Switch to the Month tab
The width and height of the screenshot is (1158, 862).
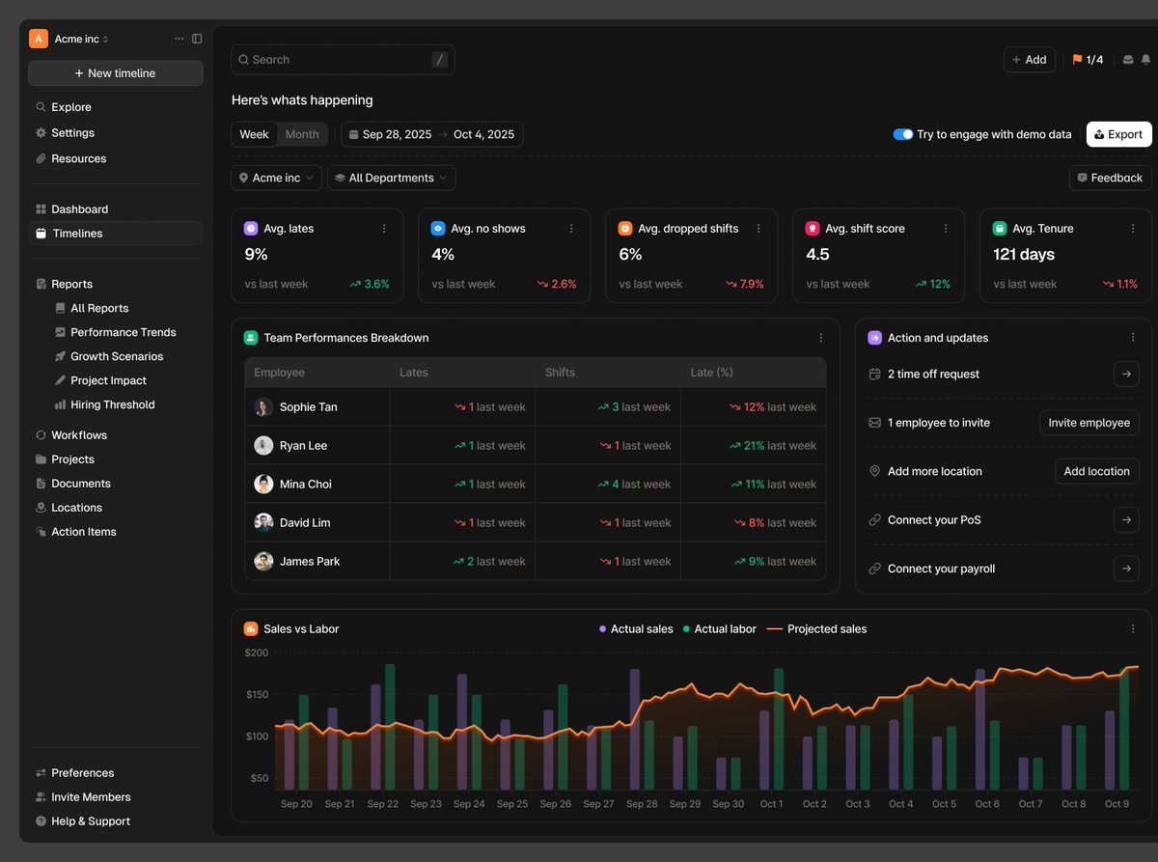(302, 134)
